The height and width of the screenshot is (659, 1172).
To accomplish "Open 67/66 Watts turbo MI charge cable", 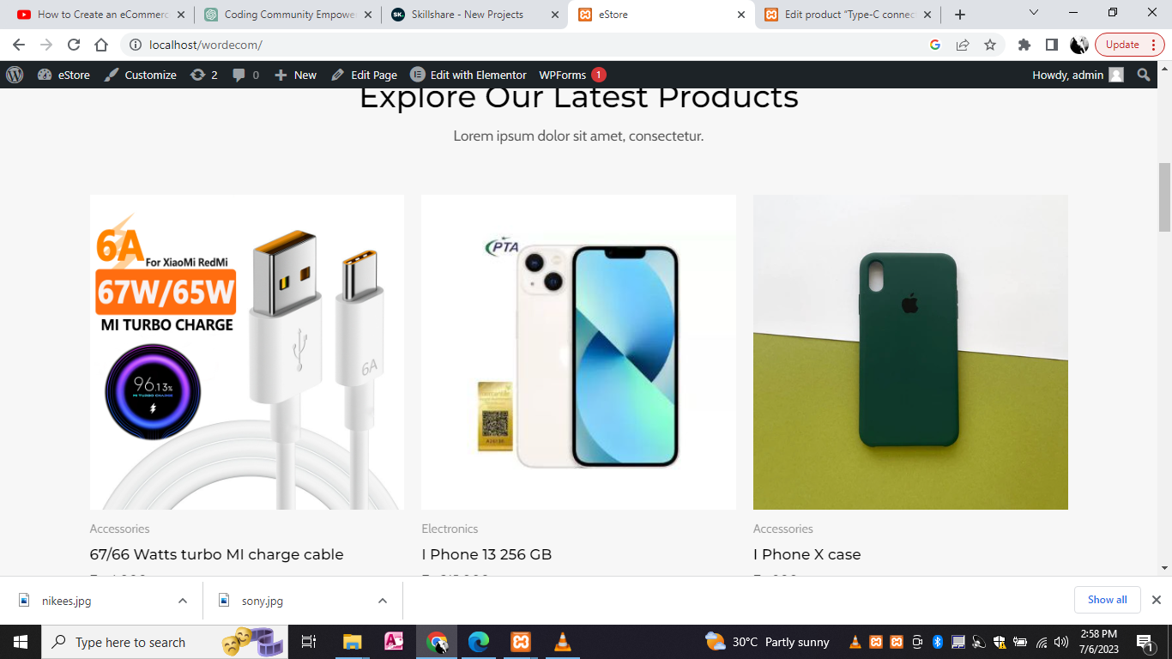I will pyautogui.click(x=216, y=554).
